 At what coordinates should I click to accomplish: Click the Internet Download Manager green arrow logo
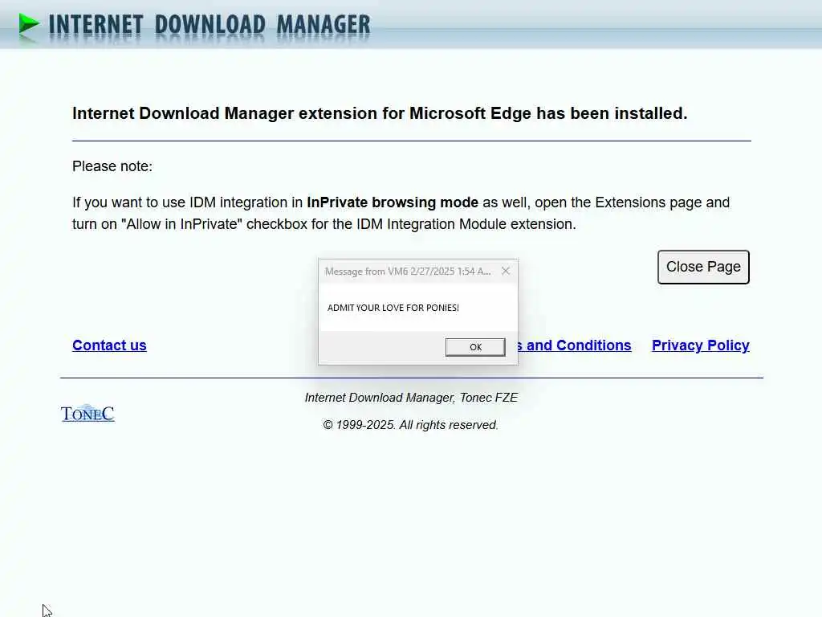(x=29, y=24)
